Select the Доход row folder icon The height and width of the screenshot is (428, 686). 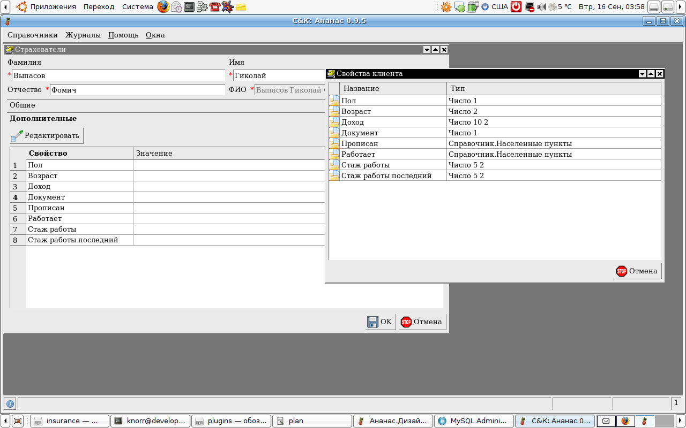[x=334, y=122]
